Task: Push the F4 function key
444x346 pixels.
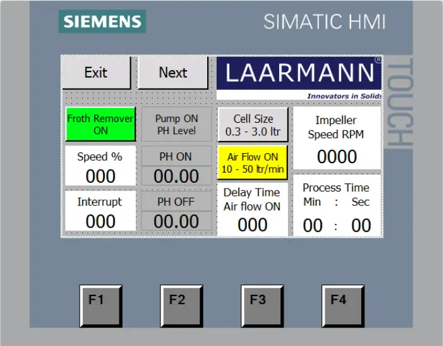Action: tap(343, 306)
